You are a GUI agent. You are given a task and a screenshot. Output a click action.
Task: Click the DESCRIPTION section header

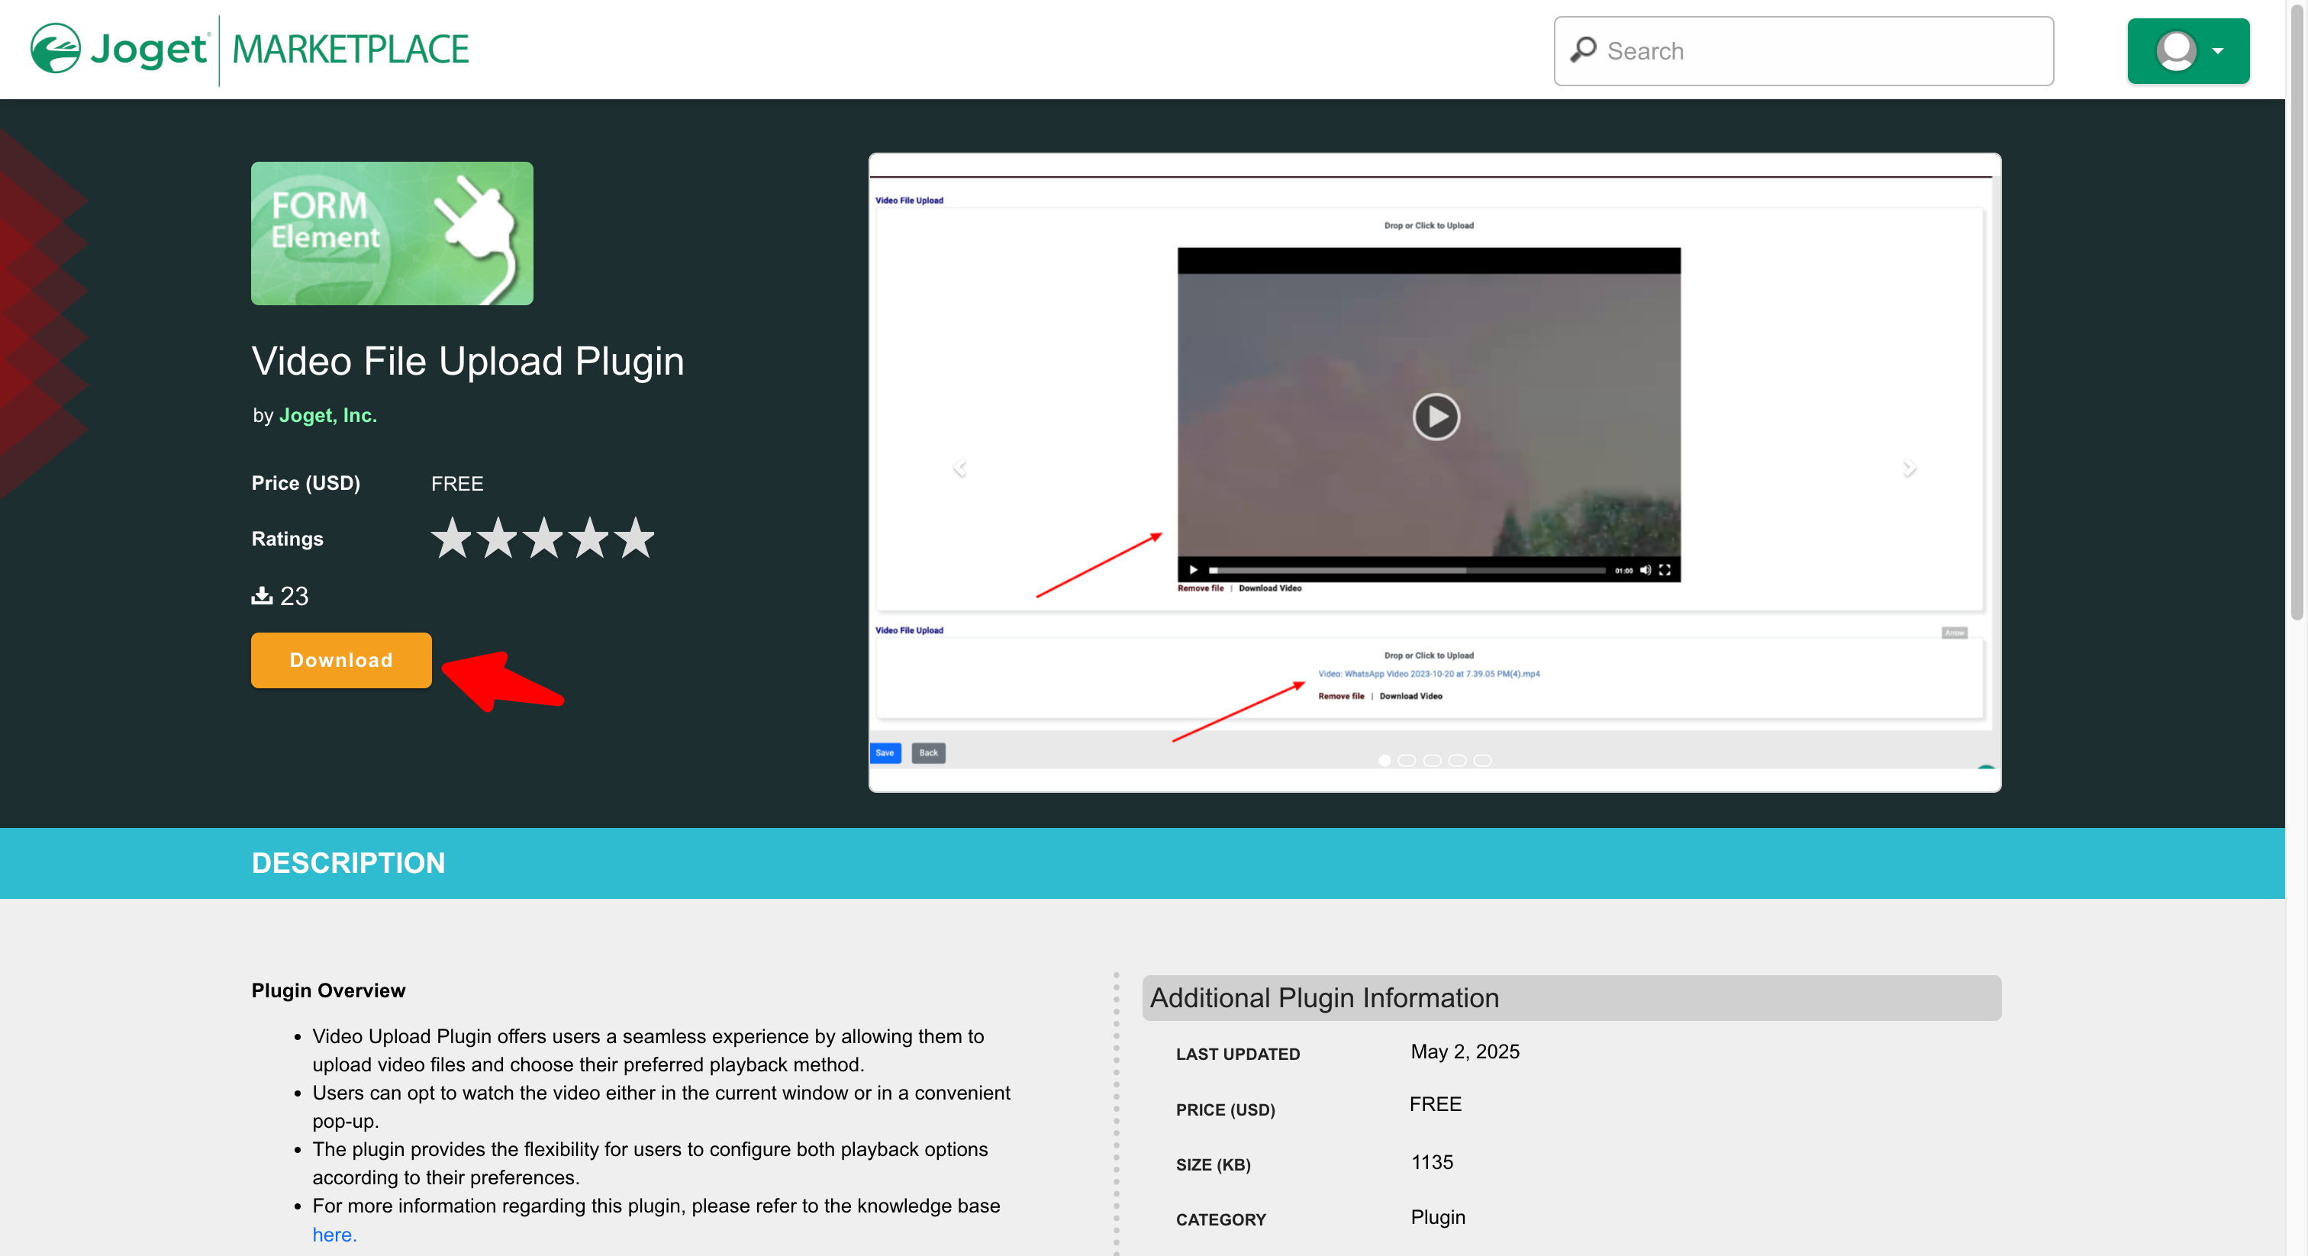(x=347, y=863)
